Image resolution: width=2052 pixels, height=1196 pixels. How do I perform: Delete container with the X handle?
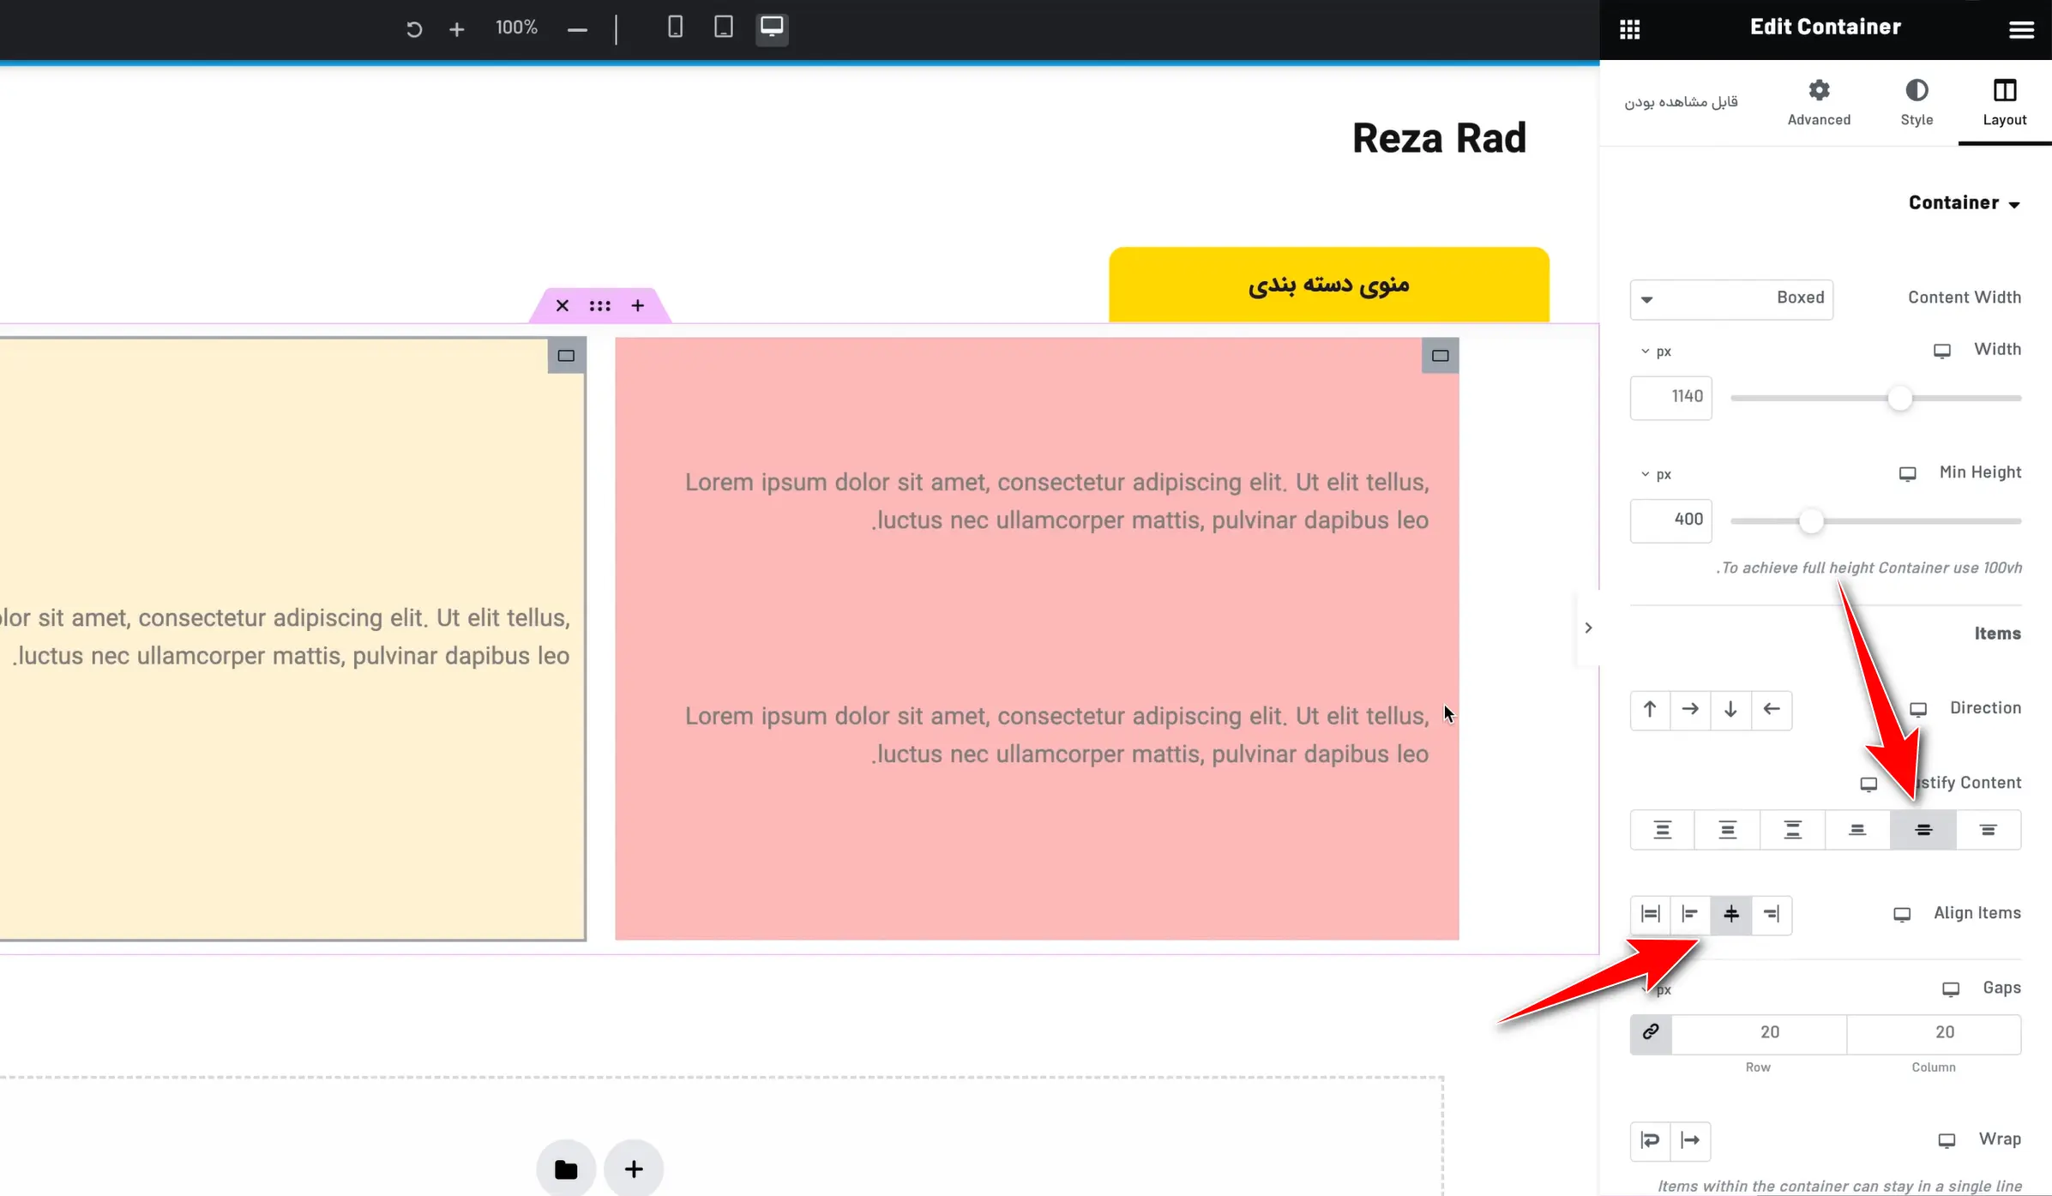[562, 306]
